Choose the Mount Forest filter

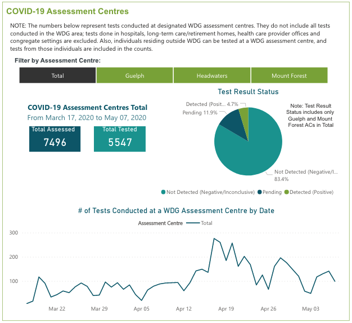288,76
